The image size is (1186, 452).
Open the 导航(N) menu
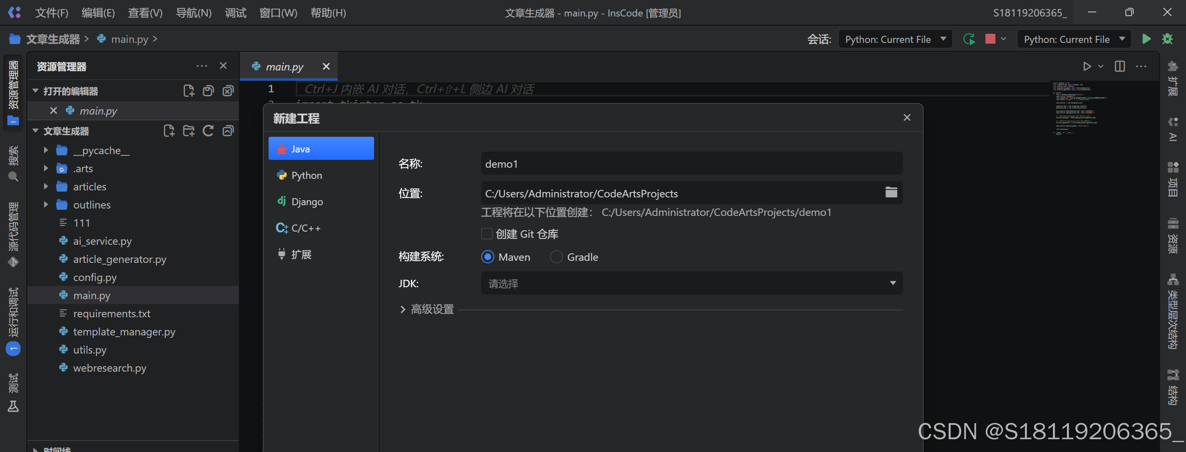pos(193,12)
